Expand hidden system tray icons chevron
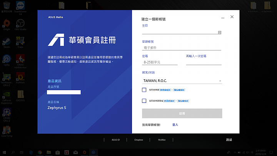 pyautogui.click(x=235, y=152)
